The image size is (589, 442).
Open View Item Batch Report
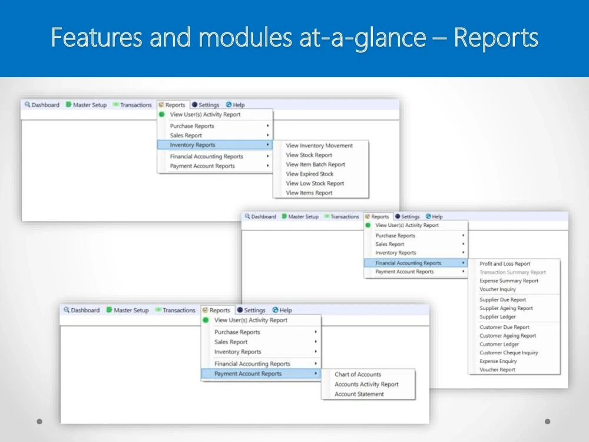tap(315, 164)
